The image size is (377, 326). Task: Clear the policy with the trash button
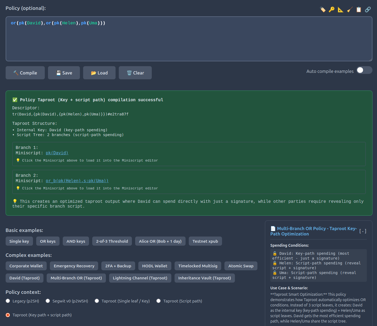[135, 73]
